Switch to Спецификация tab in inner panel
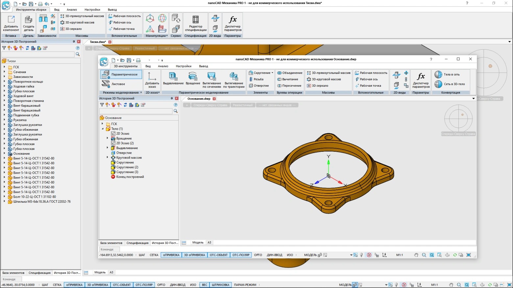Screen dimensions: 513x288 point(137,243)
